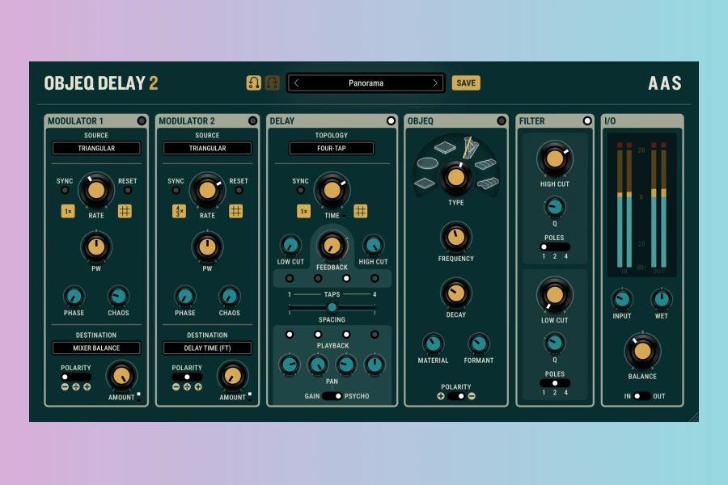Image resolution: width=728 pixels, height=485 pixels.
Task: Enable the Modulator 1 power toggle
Action: tap(142, 121)
